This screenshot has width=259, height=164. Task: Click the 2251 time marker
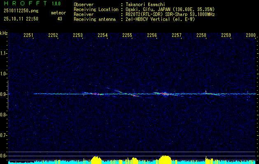(28, 35)
